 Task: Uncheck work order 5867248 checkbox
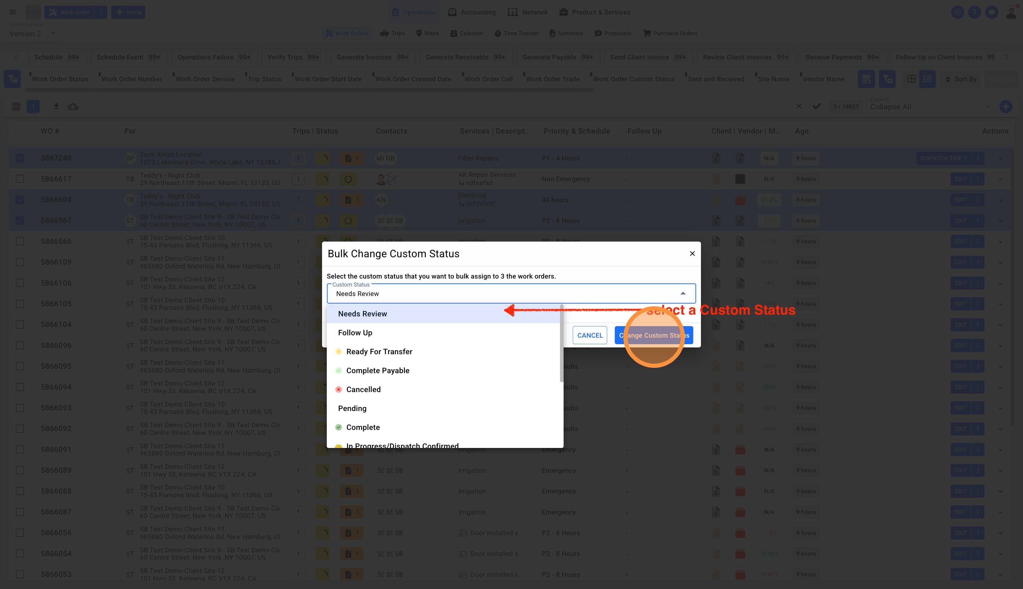20,158
